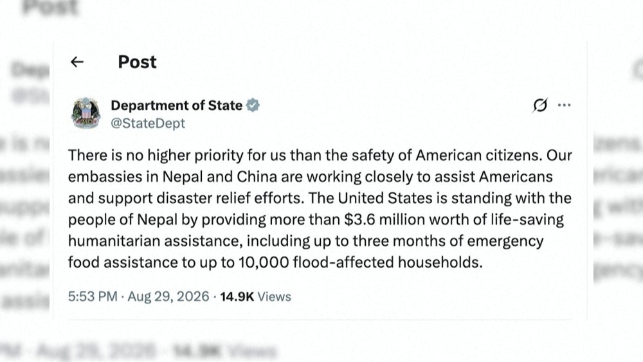Click the blurred views line at bottom-left
This screenshot has width=643, height=362.
pyautogui.click(x=139, y=351)
